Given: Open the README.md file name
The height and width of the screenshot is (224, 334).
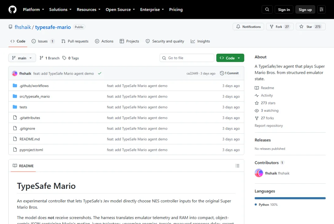Looking at the screenshot, I should pyautogui.click(x=30, y=139).
